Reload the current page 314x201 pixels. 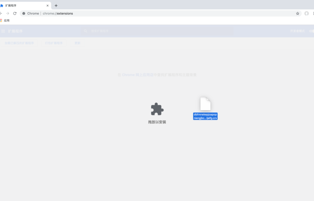[x=15, y=13]
